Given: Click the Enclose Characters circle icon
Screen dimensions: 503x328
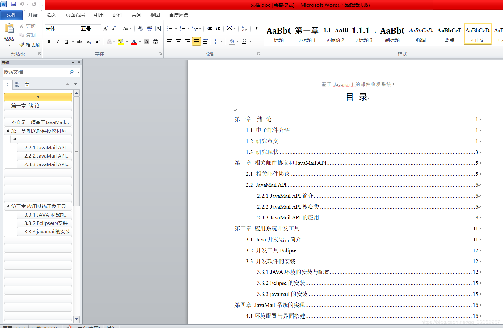Looking at the screenshot, I should click(x=155, y=42).
